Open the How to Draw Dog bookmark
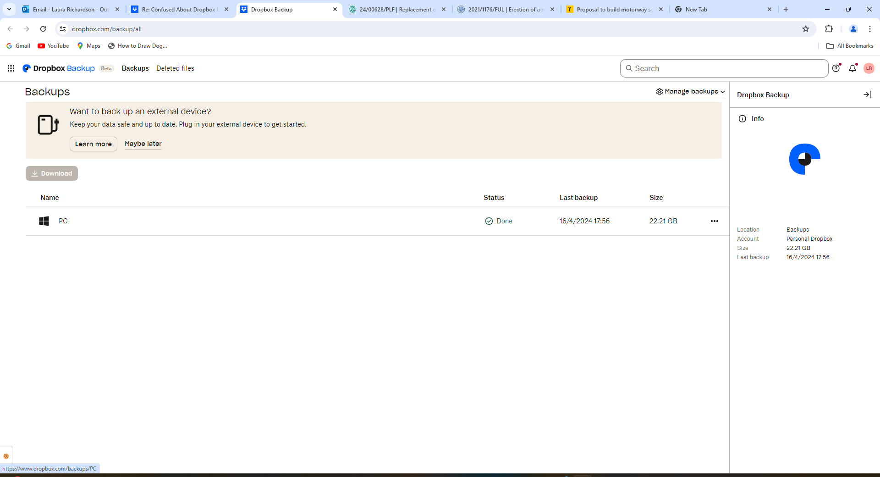 pyautogui.click(x=137, y=46)
